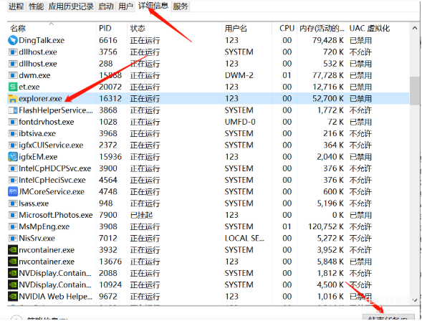The height and width of the screenshot is (321, 422).
Task: Click the NVDisplay.Container icon with PID 2088
Action: [x=13, y=273]
